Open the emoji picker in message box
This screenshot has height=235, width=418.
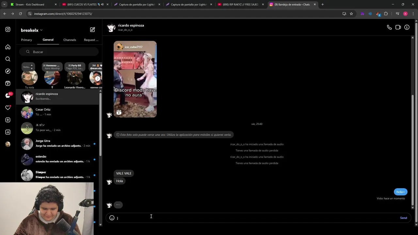coord(112,218)
